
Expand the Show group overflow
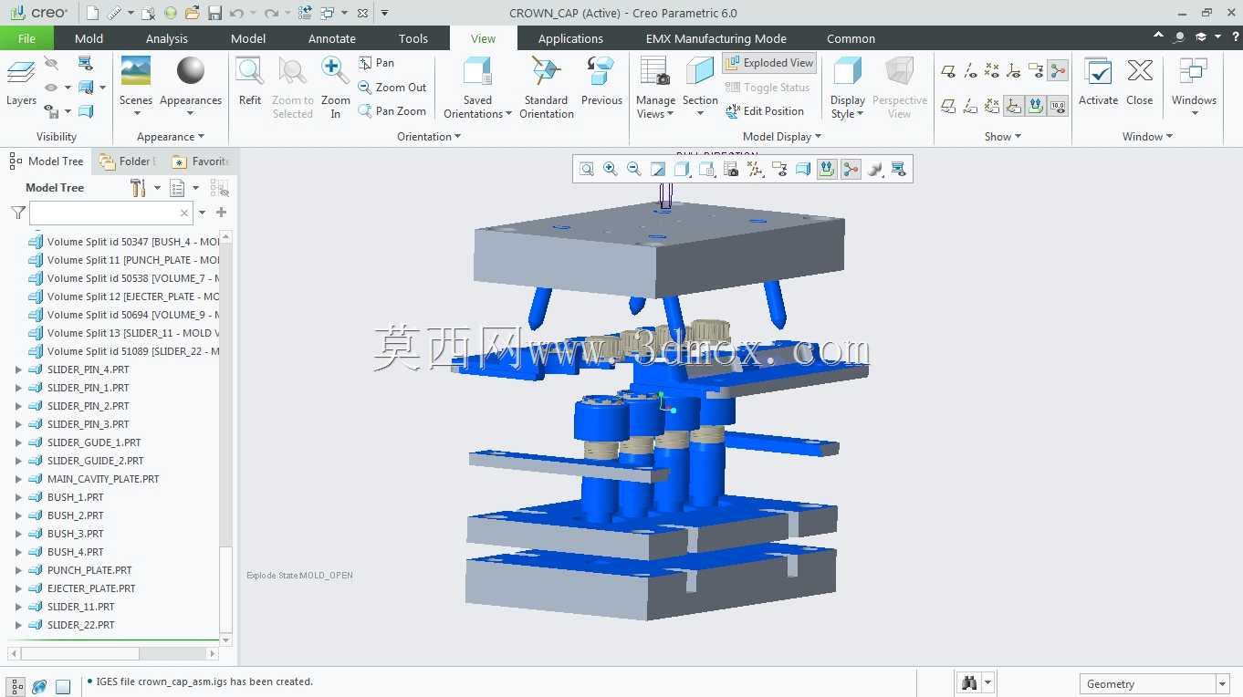click(x=1003, y=137)
